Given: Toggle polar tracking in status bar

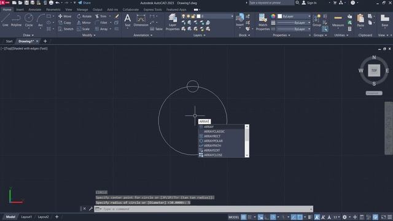Looking at the screenshot, I should tap(273, 217).
